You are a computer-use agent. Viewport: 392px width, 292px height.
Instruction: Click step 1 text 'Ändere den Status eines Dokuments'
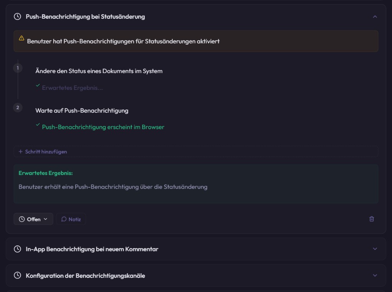99,71
